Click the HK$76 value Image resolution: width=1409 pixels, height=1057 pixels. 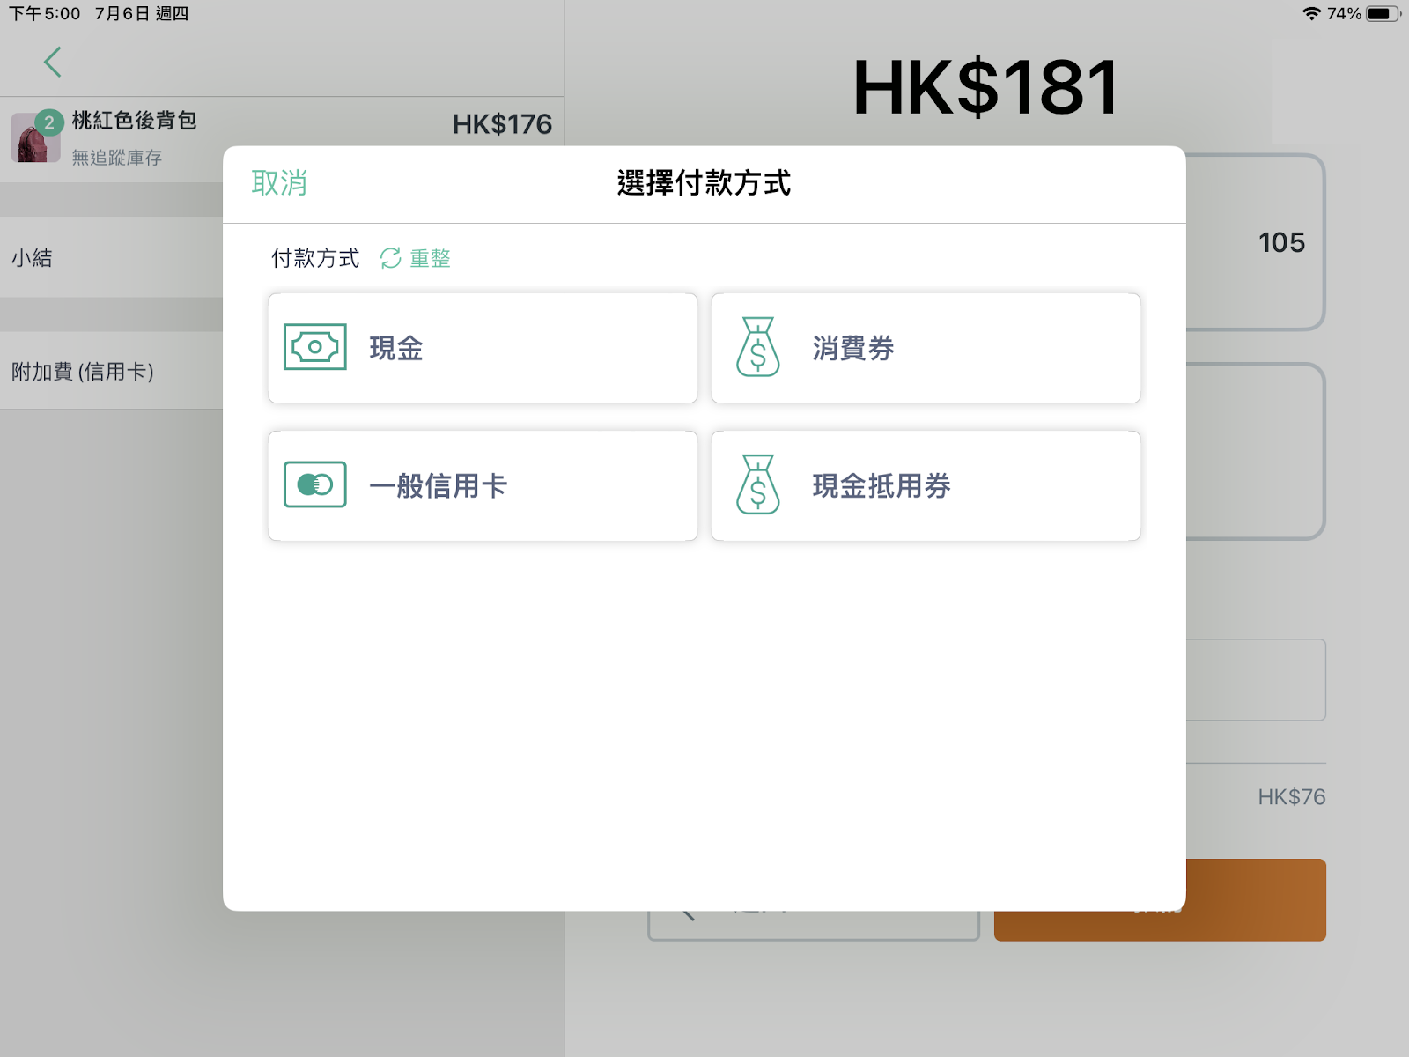coord(1291,797)
